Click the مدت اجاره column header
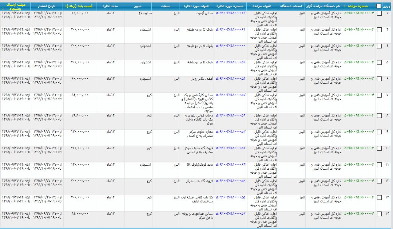Image resolution: width=393 pixels, height=229 pixels. point(115,6)
